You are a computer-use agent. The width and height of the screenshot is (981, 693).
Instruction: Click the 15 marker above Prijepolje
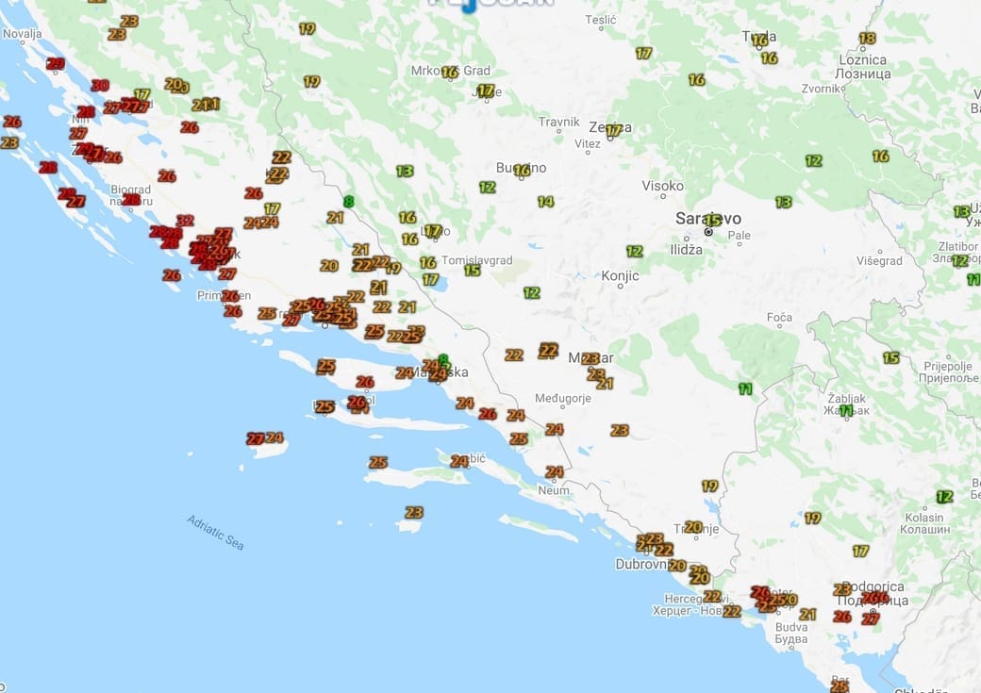890,358
